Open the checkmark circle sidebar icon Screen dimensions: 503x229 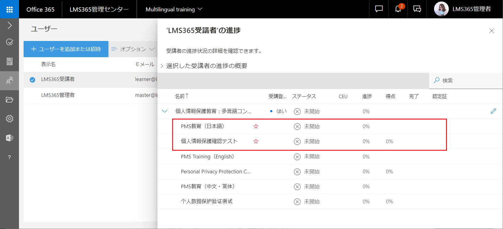click(x=9, y=42)
